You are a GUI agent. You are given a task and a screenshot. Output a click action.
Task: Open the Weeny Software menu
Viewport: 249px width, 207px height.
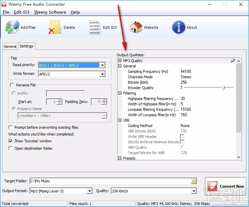pos(50,12)
